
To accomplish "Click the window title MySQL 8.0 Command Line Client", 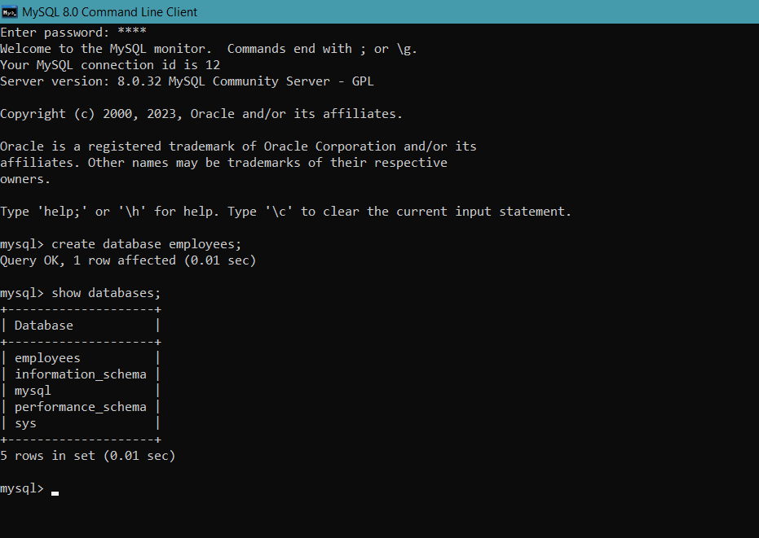I will click(x=109, y=11).
